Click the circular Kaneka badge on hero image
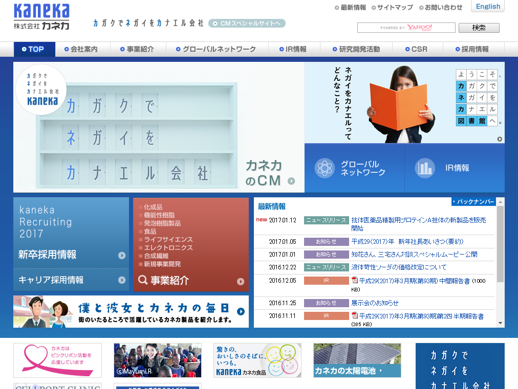 coord(41,89)
